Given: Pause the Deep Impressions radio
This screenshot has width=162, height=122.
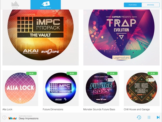Looking at the screenshot, I should click(149, 118).
